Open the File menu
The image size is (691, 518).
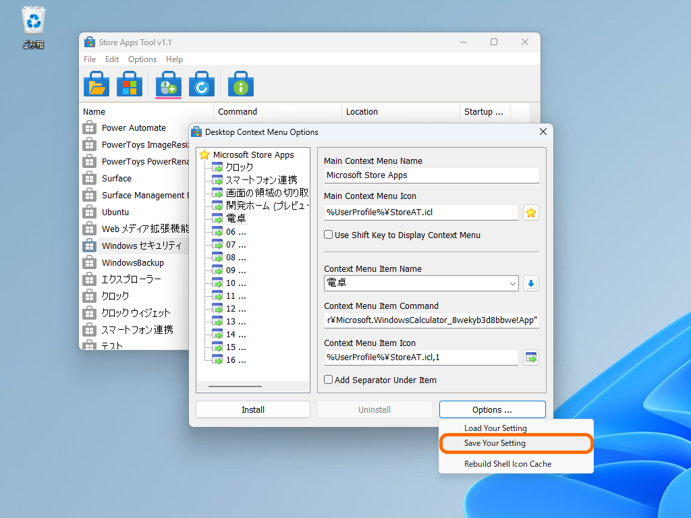pos(90,59)
